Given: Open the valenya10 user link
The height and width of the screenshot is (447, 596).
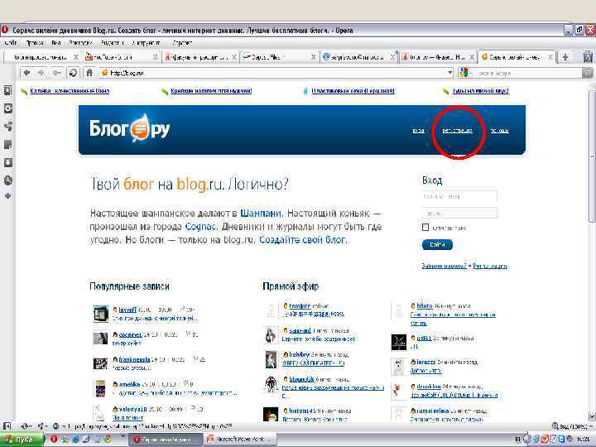Looking at the screenshot, I should click(x=132, y=410).
